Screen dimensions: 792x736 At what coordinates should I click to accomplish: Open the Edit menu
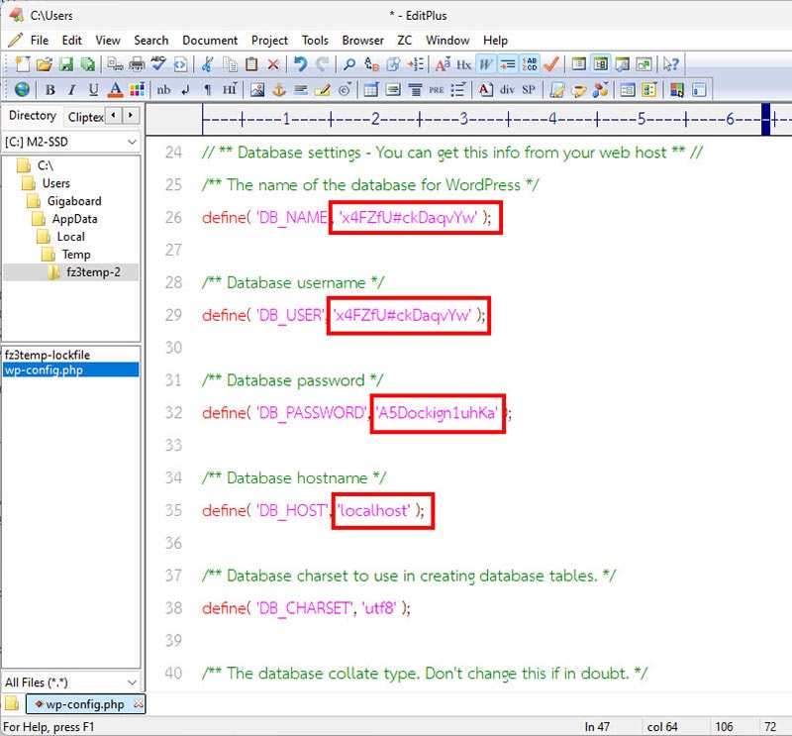coord(71,41)
